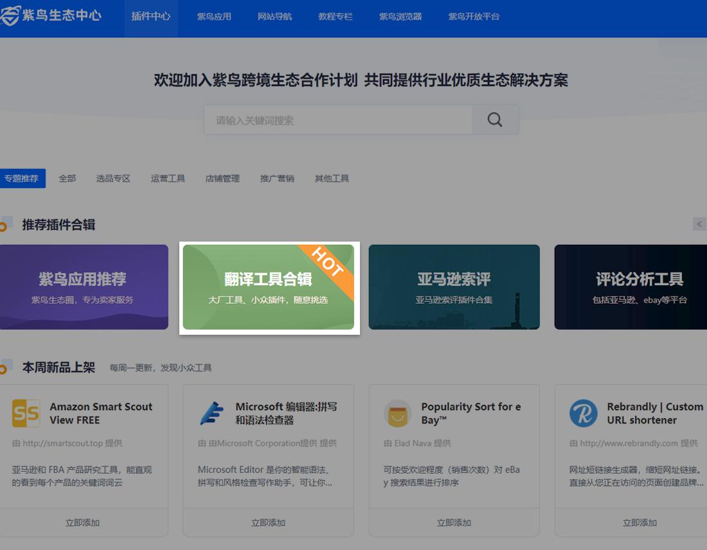707x550 pixels.
Task: Open the 紫鸟应用 menu
Action: click(x=213, y=17)
